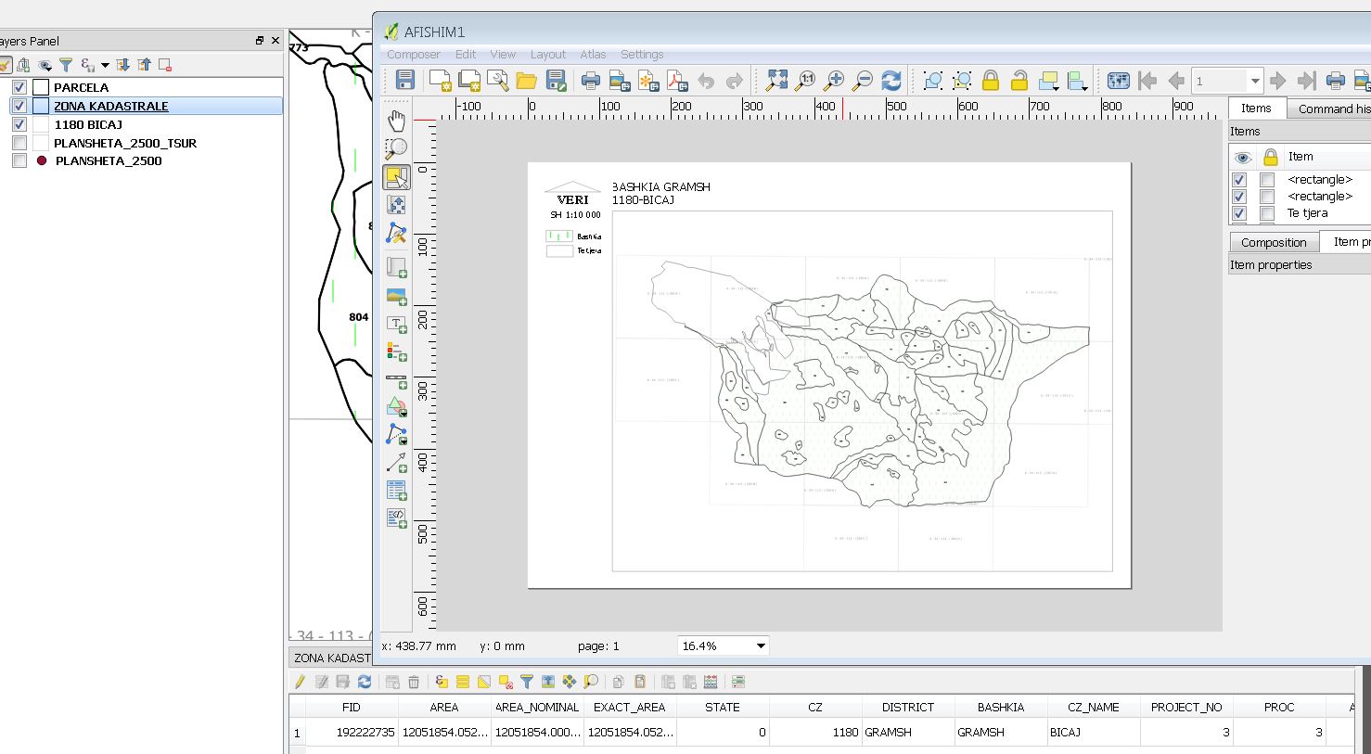Viewport: 1371px width, 754px height.
Task: Sort attribute table by DISTRICT column
Action: (x=908, y=707)
